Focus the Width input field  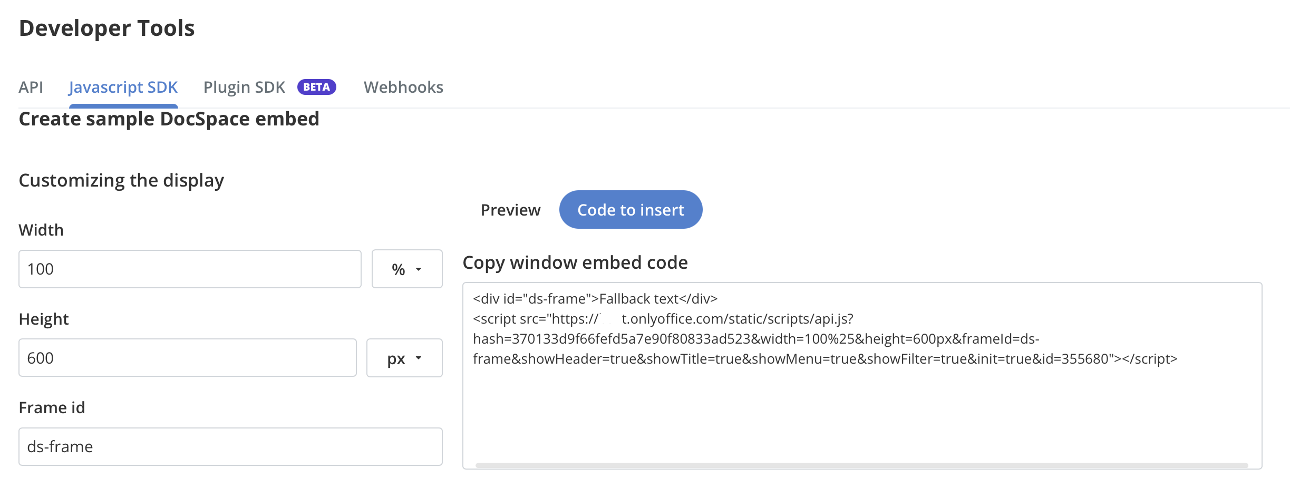point(190,269)
